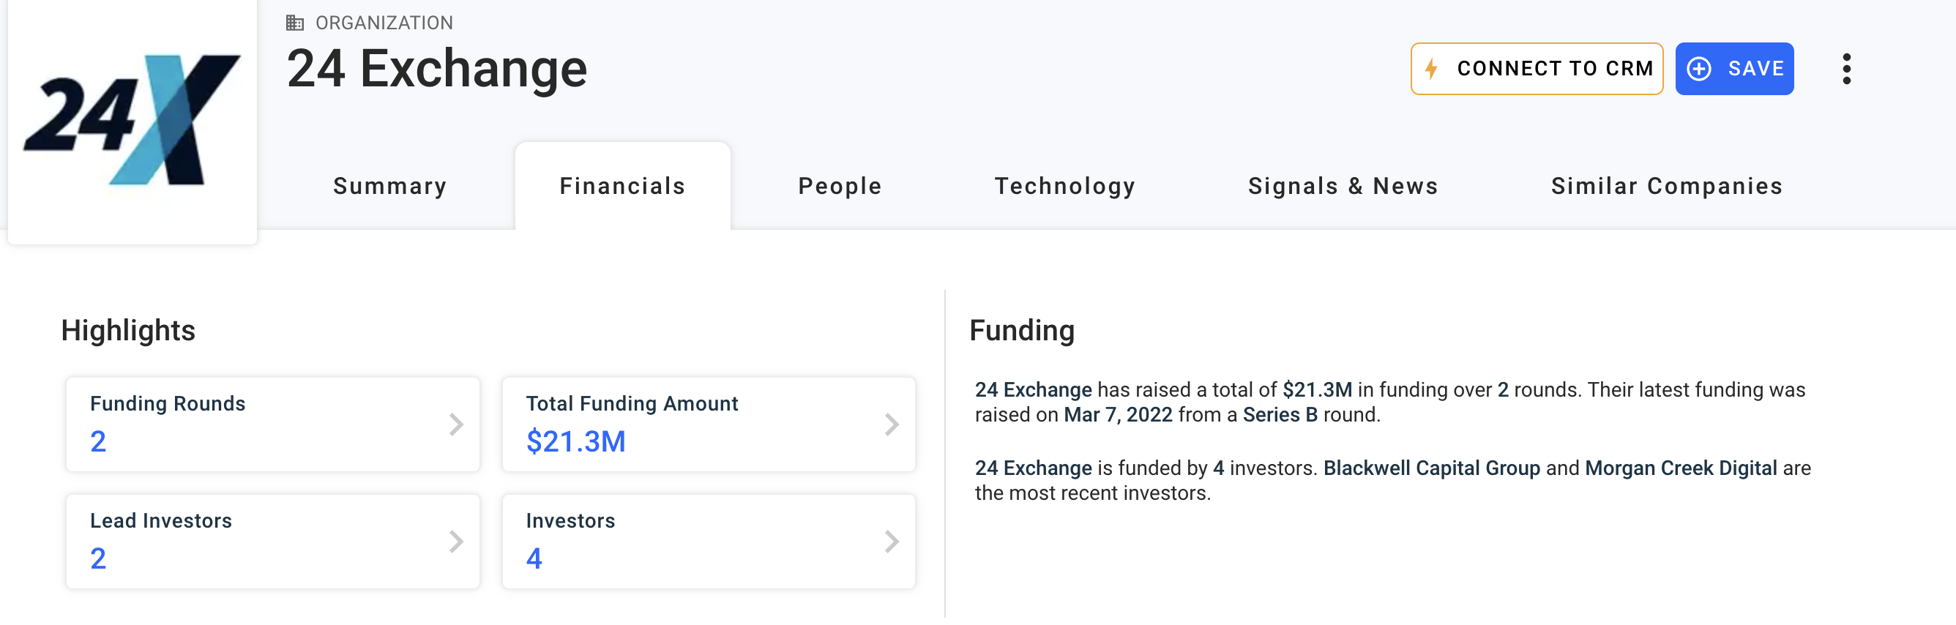Go to the Technology tab
Image resolution: width=1956 pixels, height=625 pixels.
click(1064, 186)
